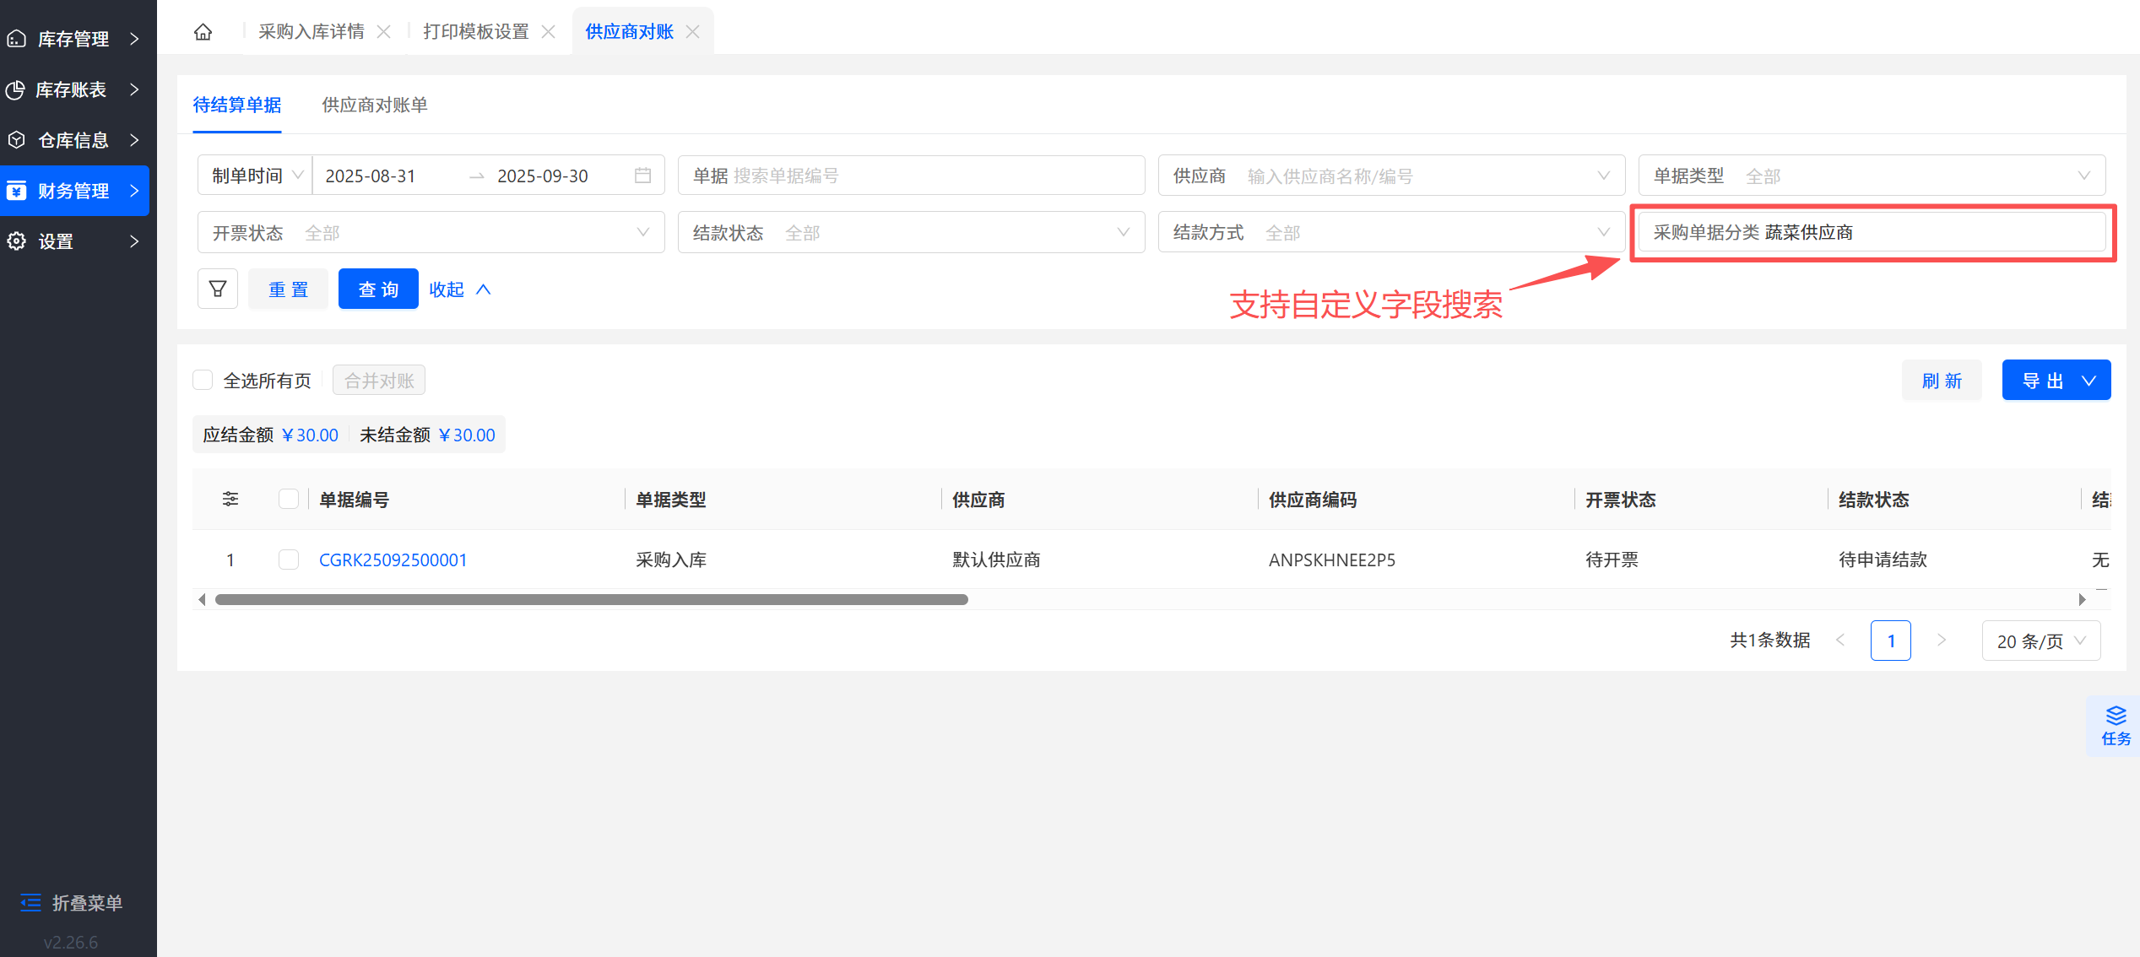Click the horizontal table scrollbar
The width and height of the screenshot is (2140, 957).
(591, 600)
